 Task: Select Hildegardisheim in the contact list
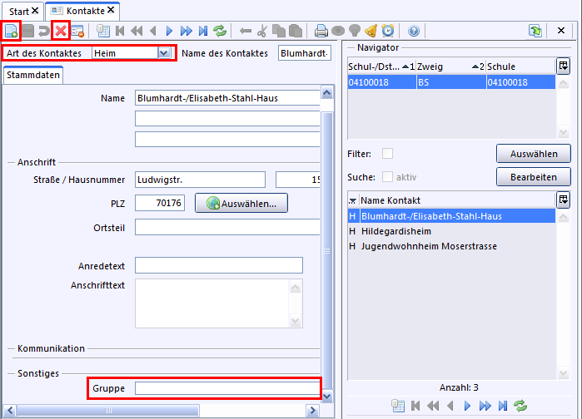click(395, 231)
